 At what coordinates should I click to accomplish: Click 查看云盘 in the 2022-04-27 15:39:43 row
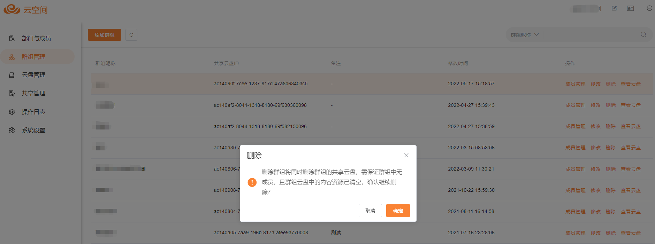click(631, 105)
